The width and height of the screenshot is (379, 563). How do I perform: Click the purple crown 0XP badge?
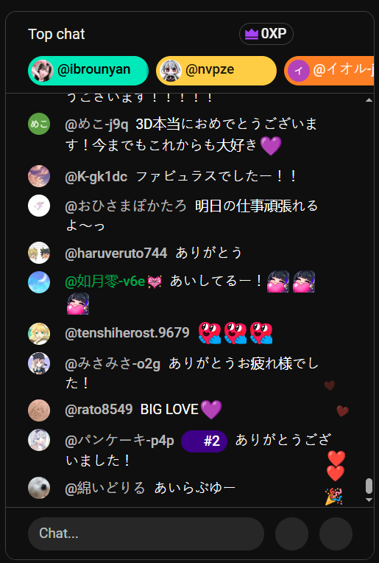(x=266, y=34)
